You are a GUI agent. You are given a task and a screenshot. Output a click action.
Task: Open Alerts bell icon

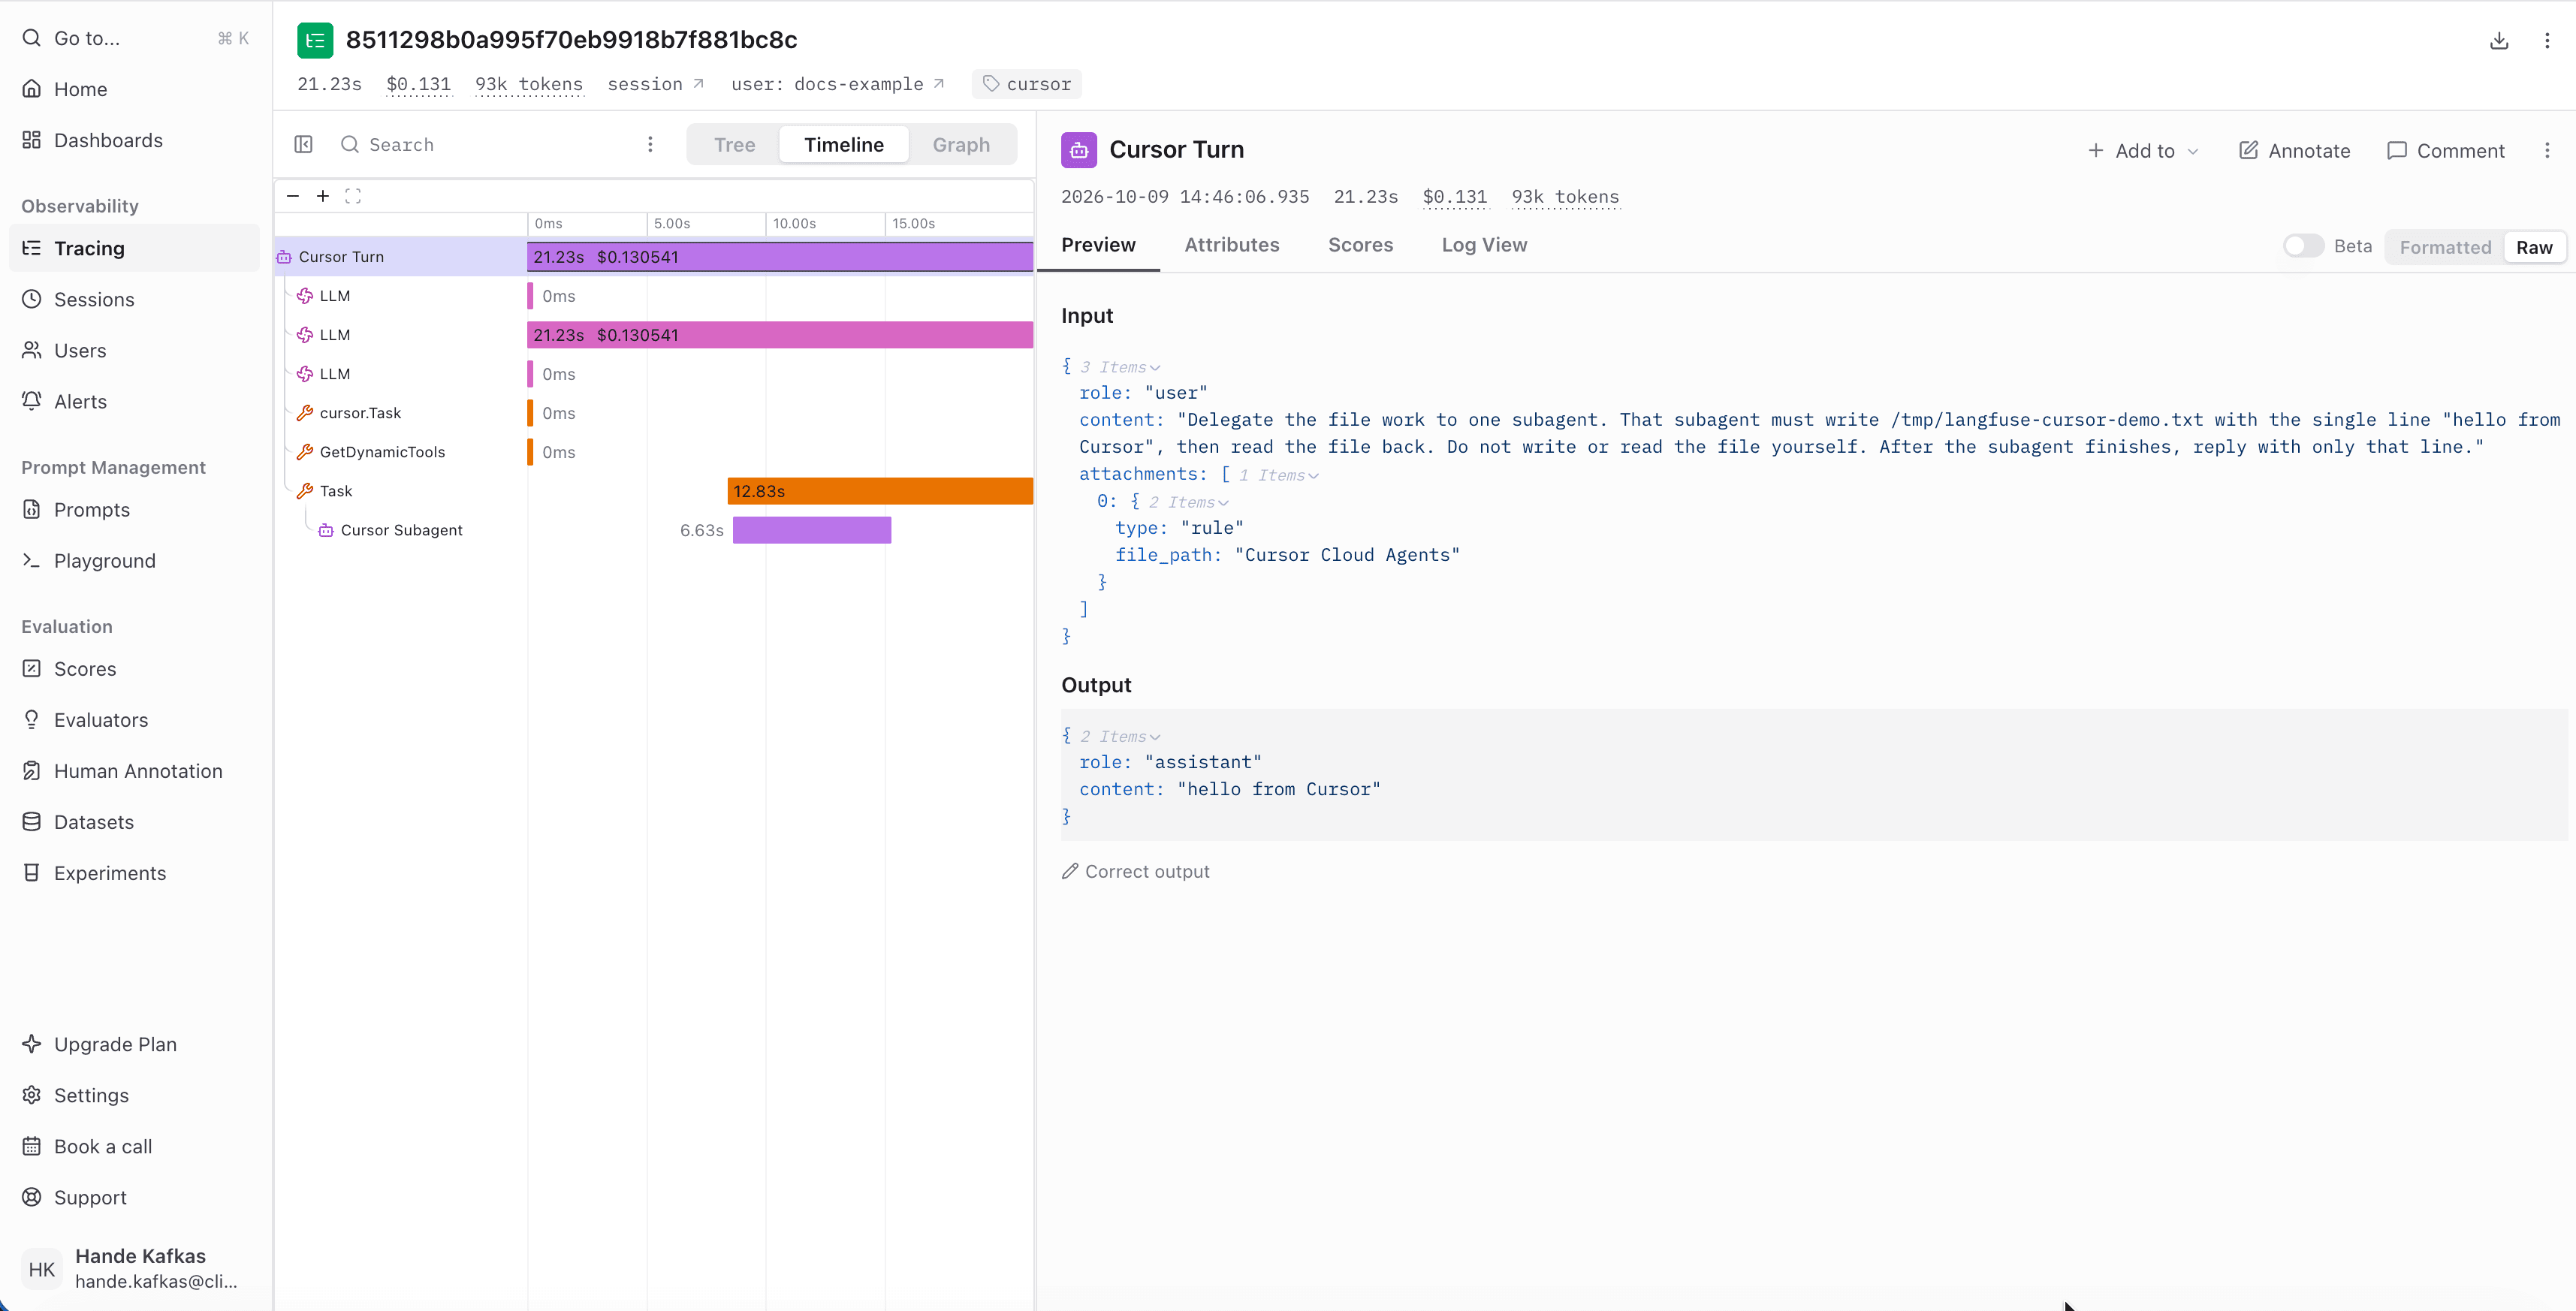coord(32,401)
